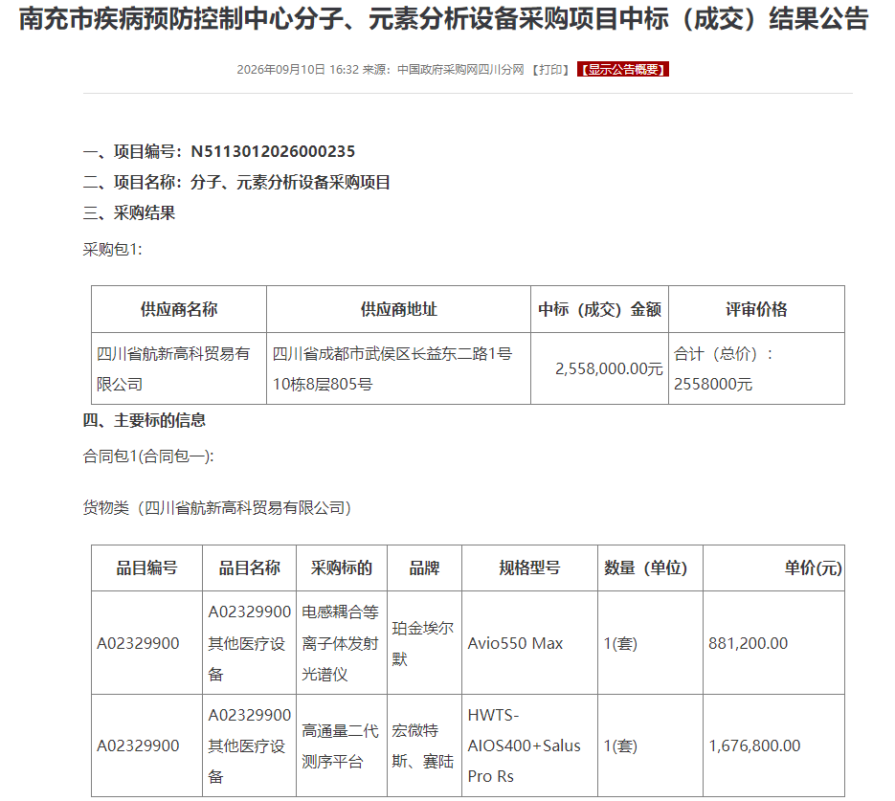This screenshot has height=801, width=895.
Task: Click the brand cell 珀金埃尔默
Action: (423, 643)
